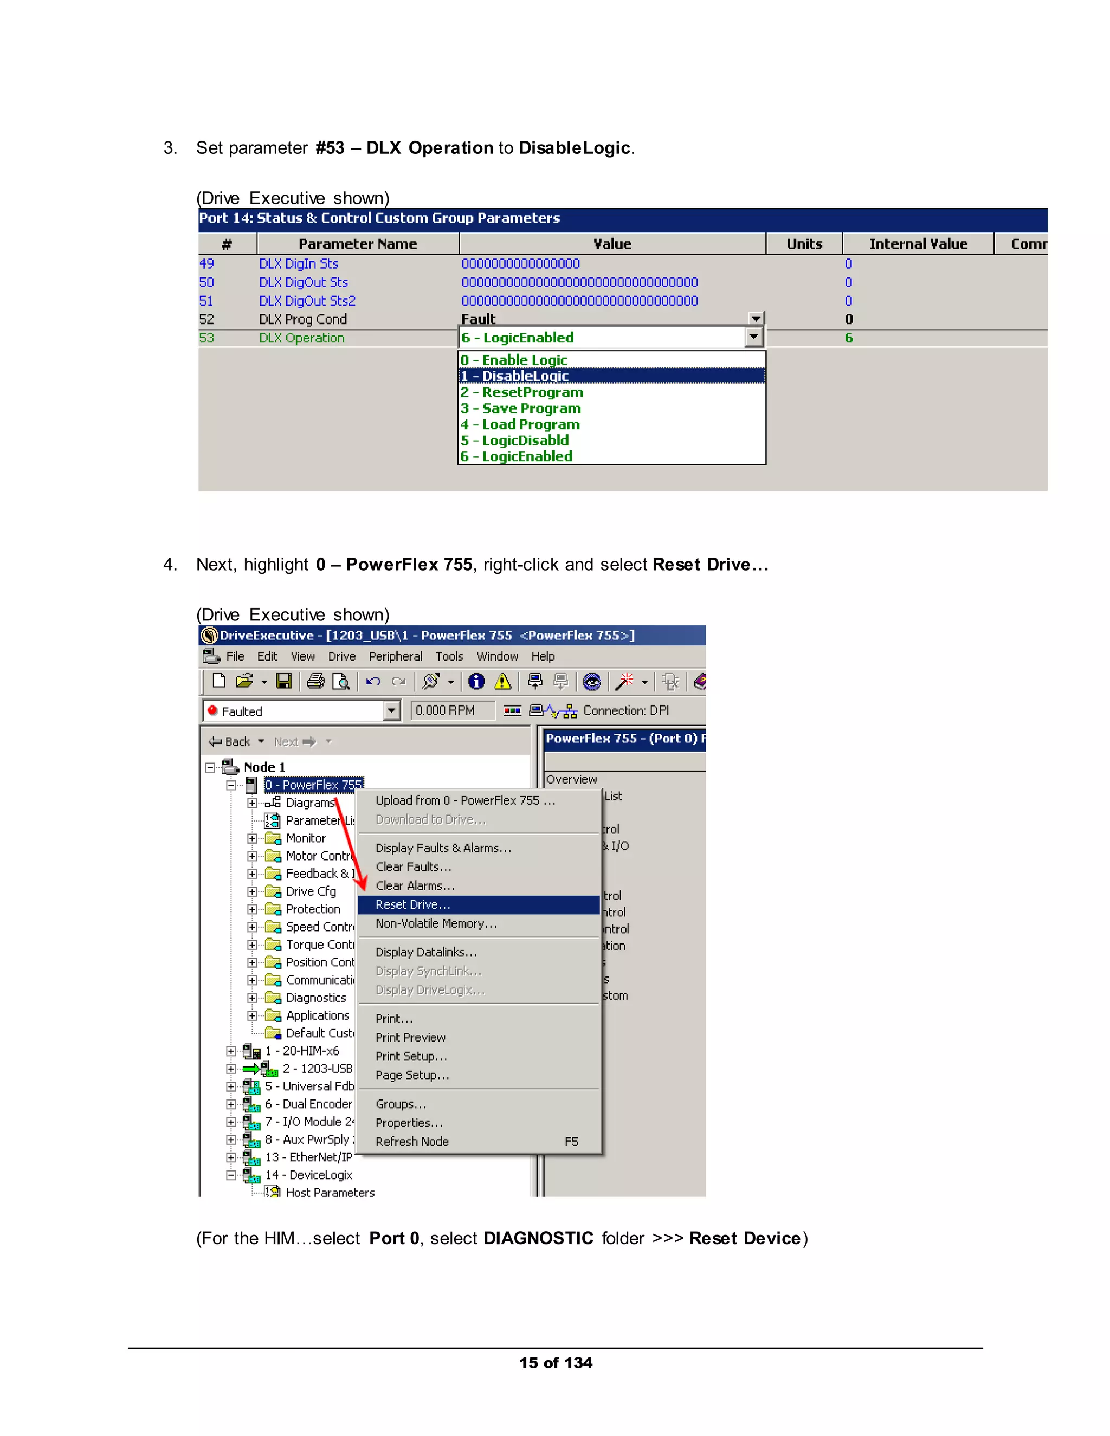Click the 20-HIM-x6 device icon
The width and height of the screenshot is (1110, 1436).
(x=251, y=1051)
